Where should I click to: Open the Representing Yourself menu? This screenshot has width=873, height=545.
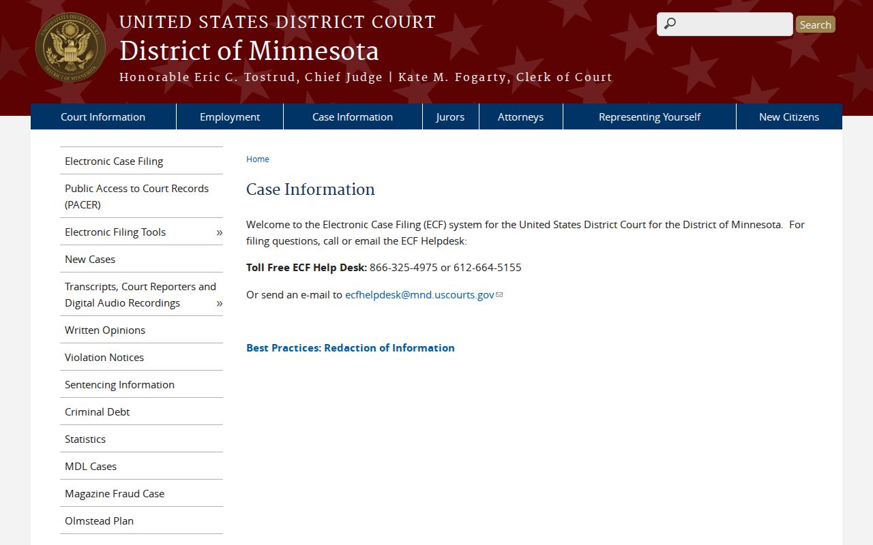coord(649,116)
